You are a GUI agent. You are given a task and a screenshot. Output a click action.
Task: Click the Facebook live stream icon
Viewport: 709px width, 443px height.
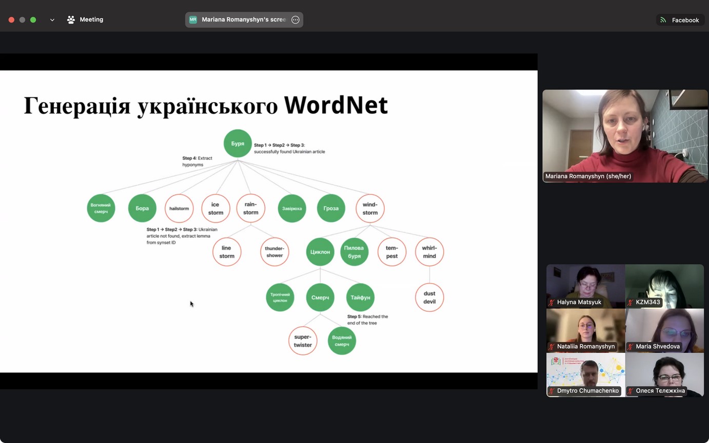(x=663, y=20)
